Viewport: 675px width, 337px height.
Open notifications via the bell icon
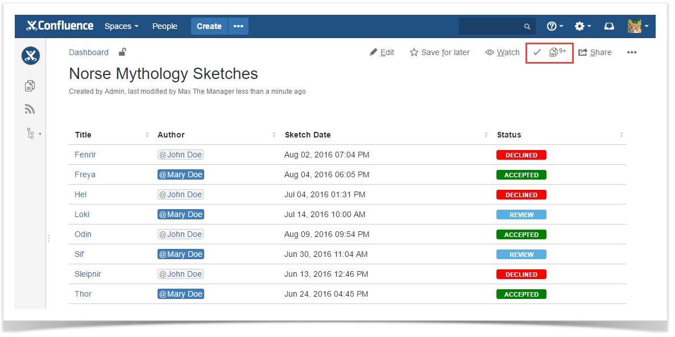[608, 26]
